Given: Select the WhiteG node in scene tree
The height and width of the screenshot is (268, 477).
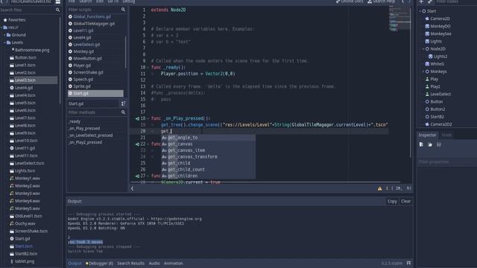Looking at the screenshot, I should coord(437,64).
